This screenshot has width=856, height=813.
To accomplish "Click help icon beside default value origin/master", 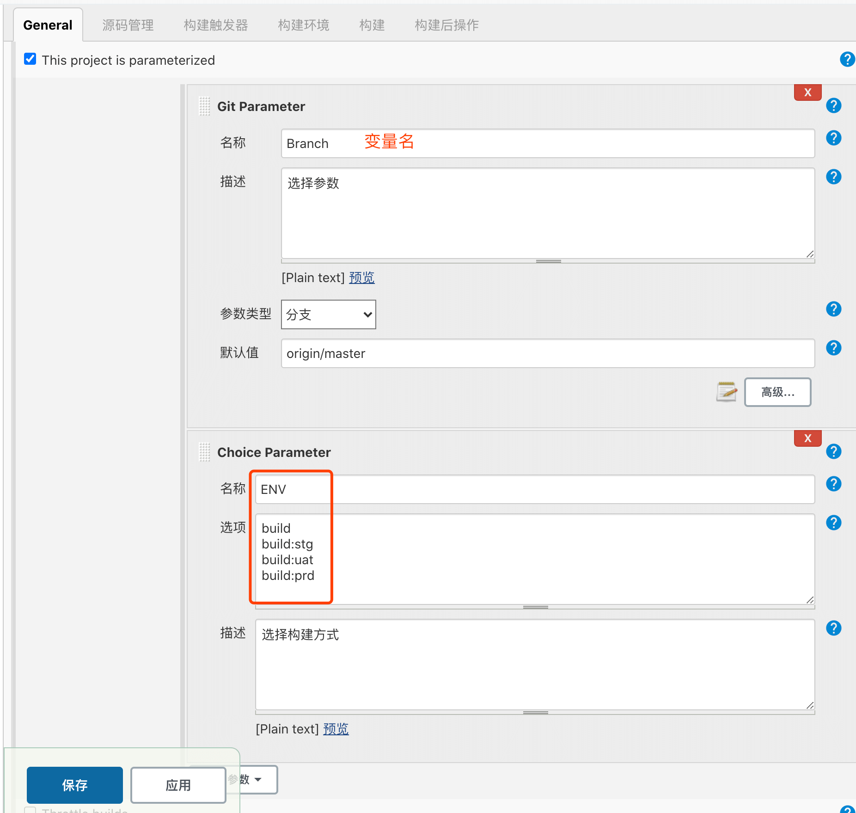I will click(833, 348).
